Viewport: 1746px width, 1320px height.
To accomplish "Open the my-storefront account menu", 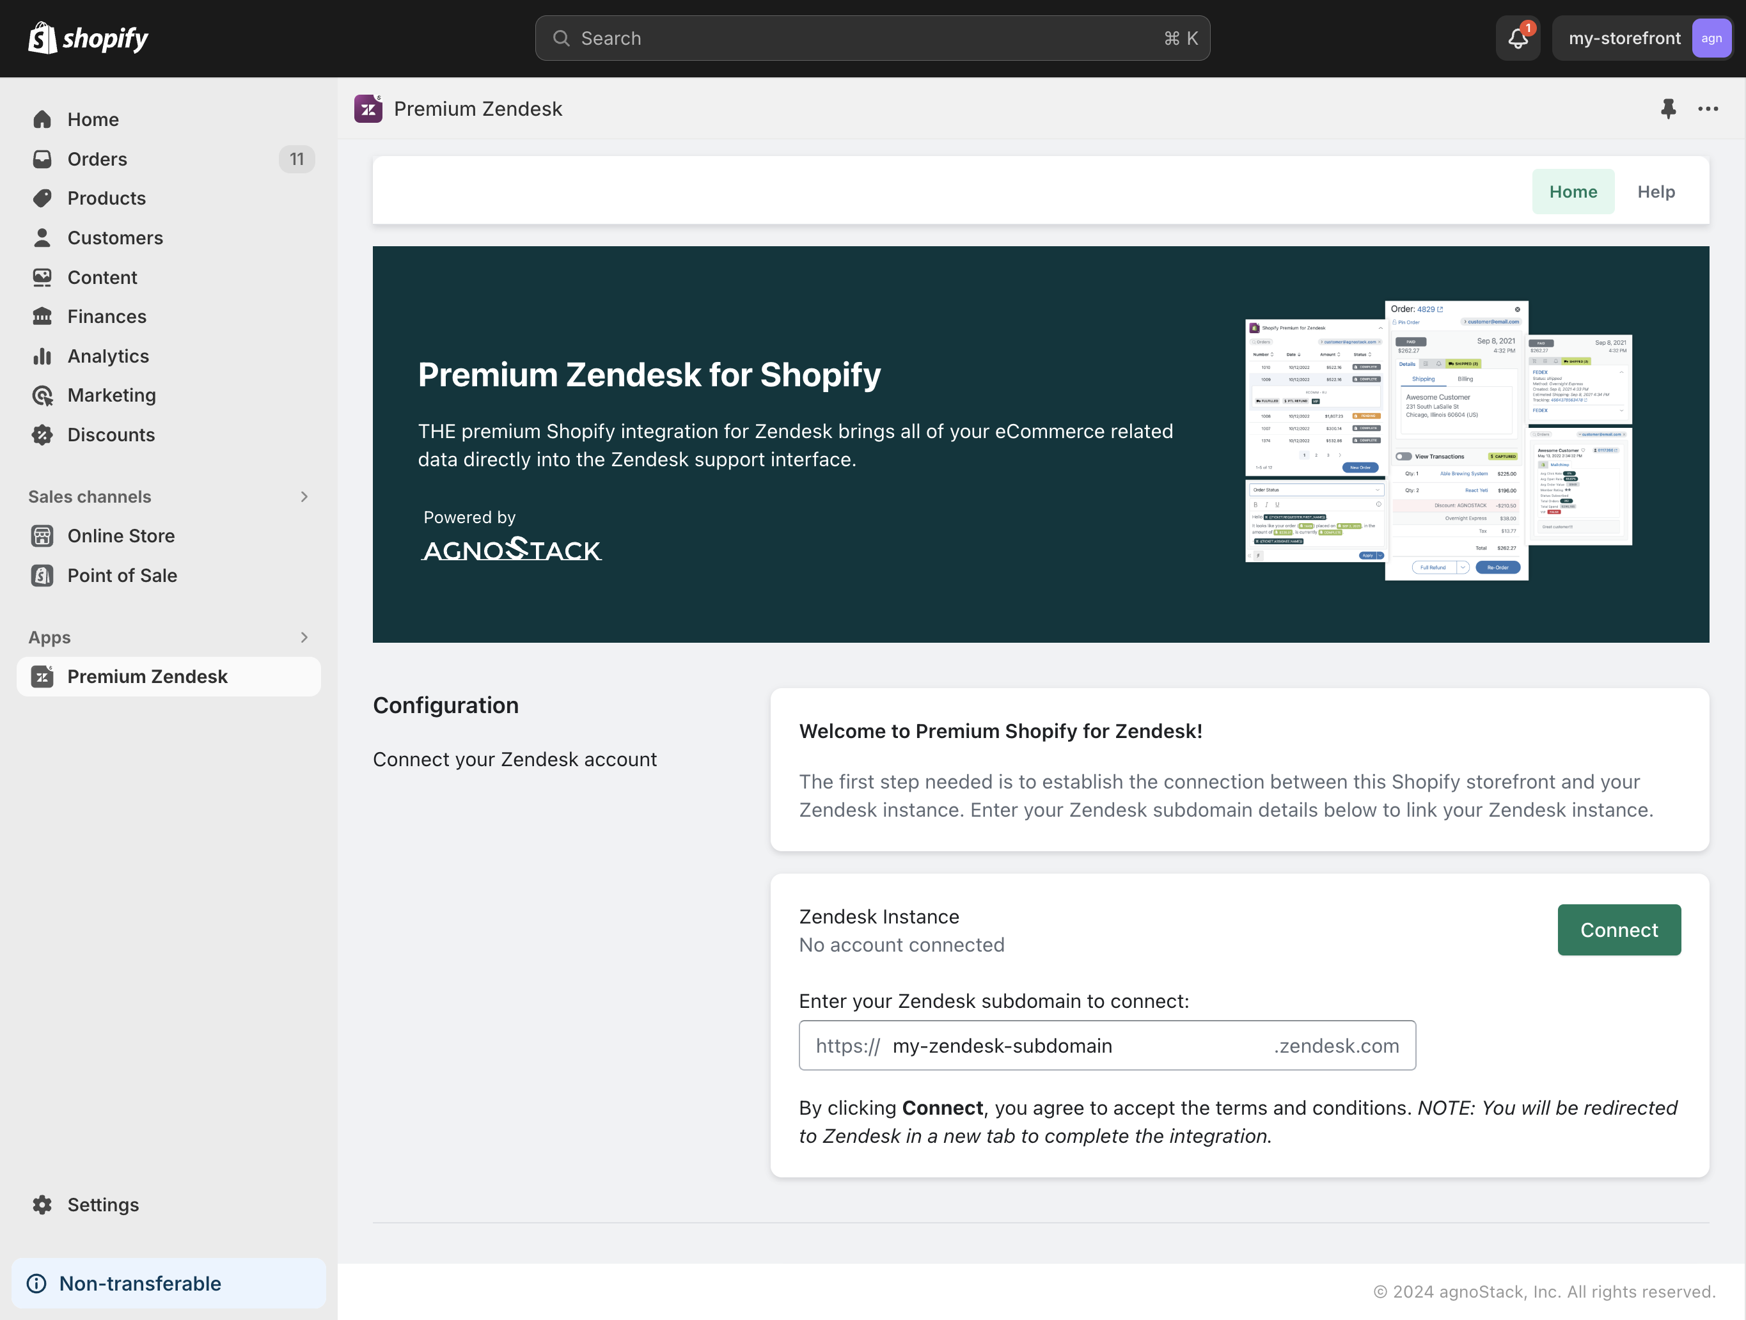I will point(1642,38).
